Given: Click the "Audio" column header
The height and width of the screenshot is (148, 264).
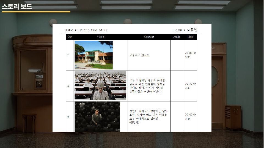Looking at the screenshot, I should point(177,37).
